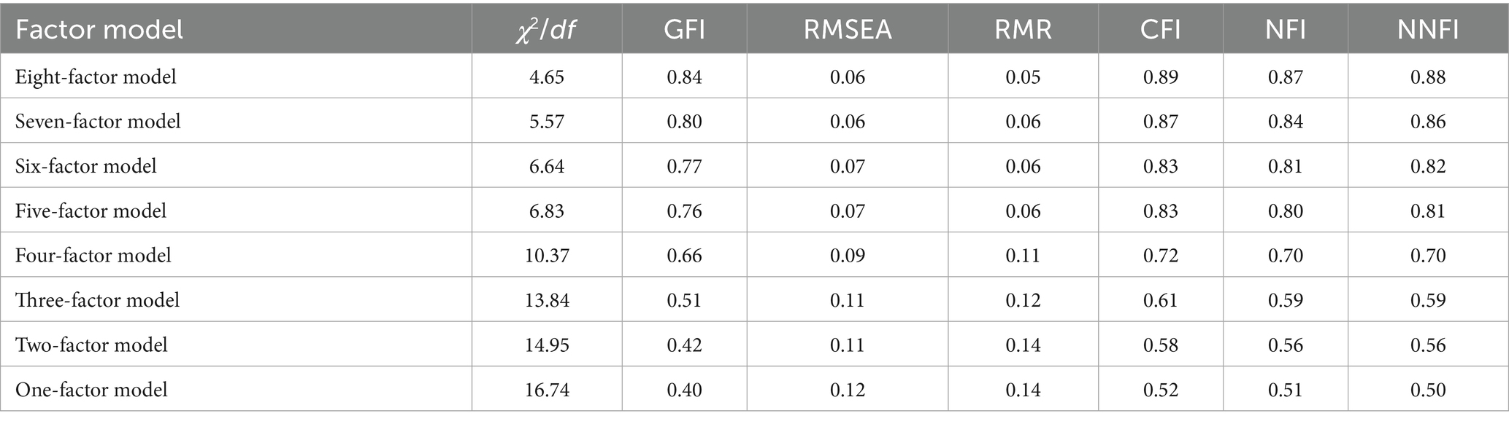The width and height of the screenshot is (1509, 424).
Task: Select the CFI column header
Action: pos(1160,30)
